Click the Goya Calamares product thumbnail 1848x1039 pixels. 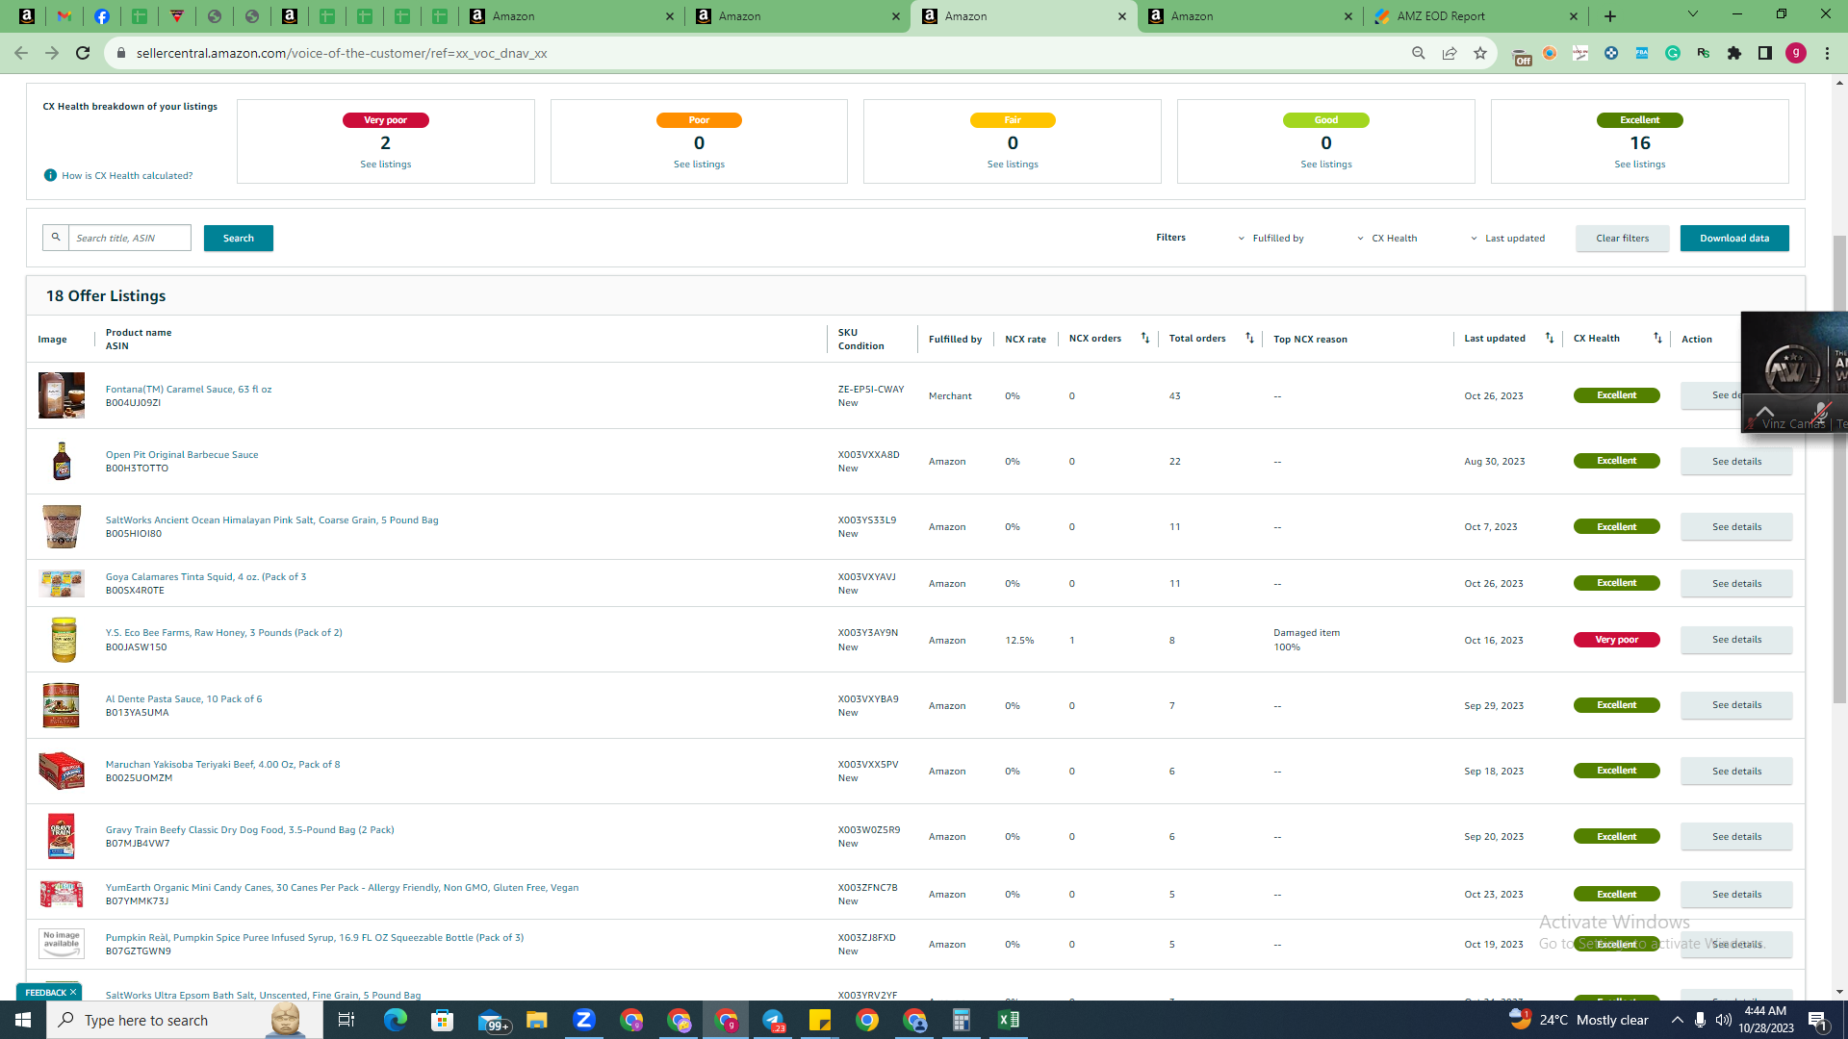(62, 583)
